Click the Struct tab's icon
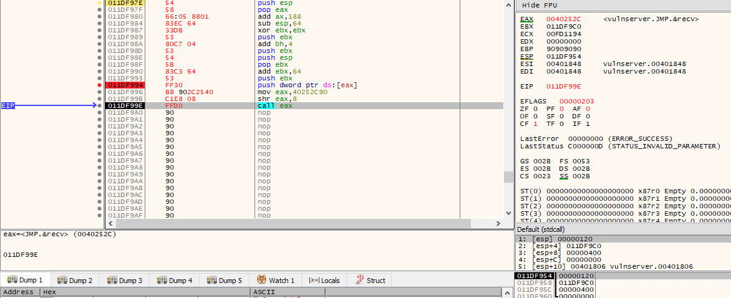The width and height of the screenshot is (731, 298). [360, 281]
